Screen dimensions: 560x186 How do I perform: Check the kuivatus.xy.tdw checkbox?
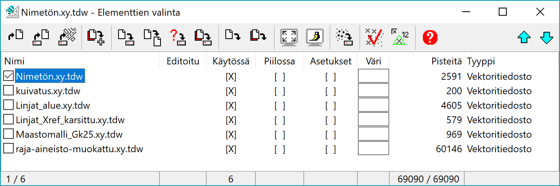tap(8, 91)
